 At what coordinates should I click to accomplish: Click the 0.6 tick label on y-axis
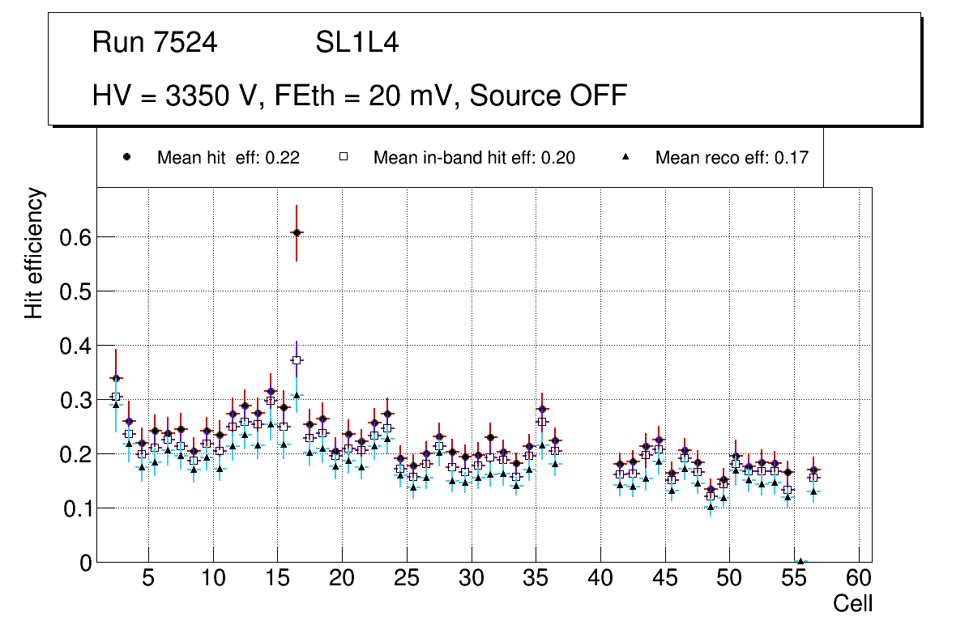[74, 237]
